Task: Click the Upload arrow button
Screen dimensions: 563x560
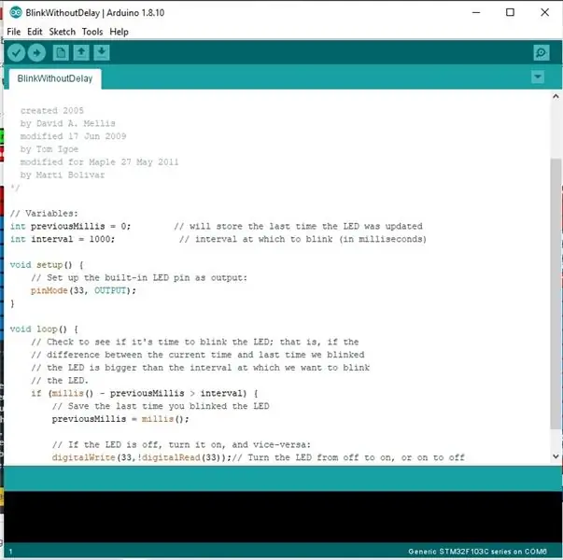Action: [x=36, y=53]
